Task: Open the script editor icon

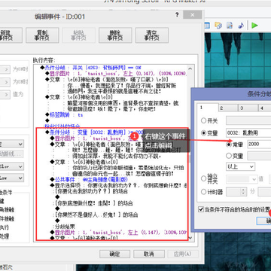Action: point(230,26)
